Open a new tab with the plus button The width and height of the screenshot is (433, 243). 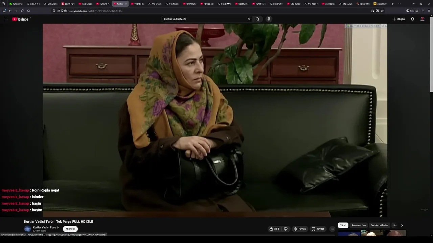coord(393,4)
